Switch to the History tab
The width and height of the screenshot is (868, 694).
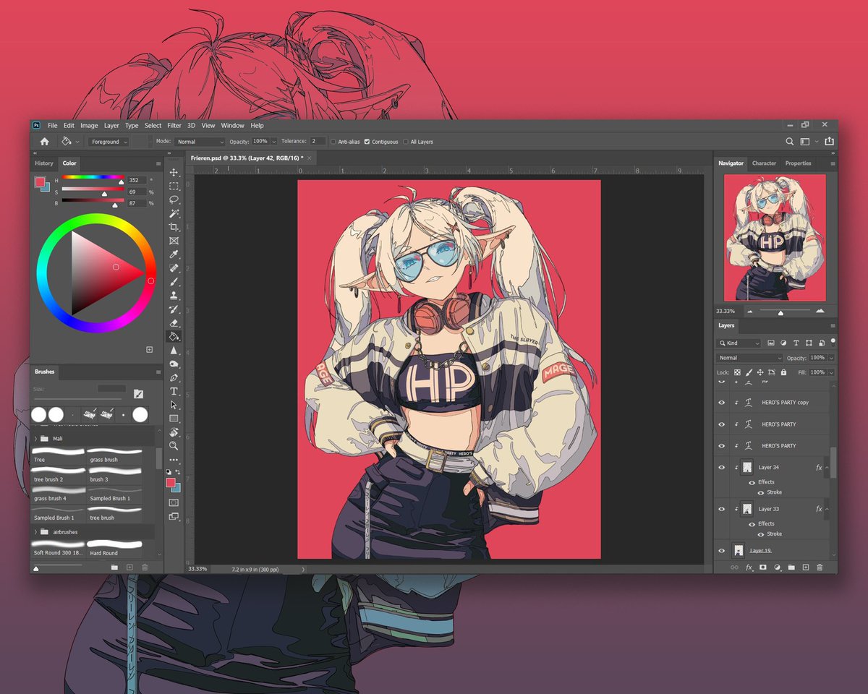point(44,163)
